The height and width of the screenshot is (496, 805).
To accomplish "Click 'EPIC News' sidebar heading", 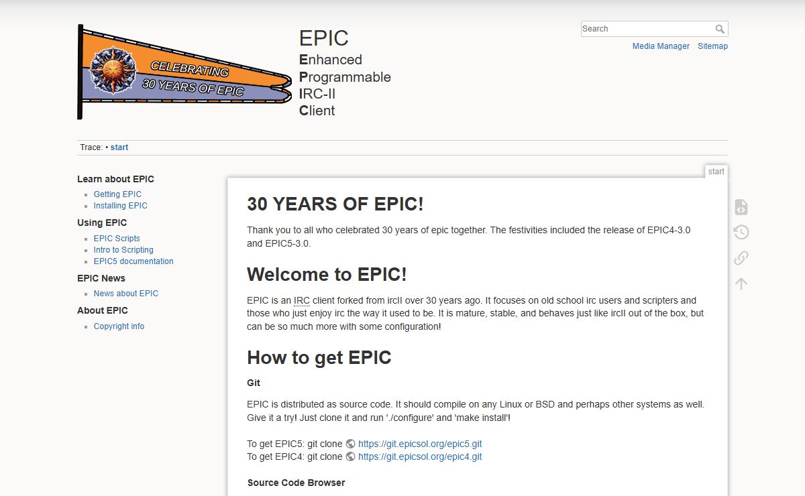I will 101,278.
